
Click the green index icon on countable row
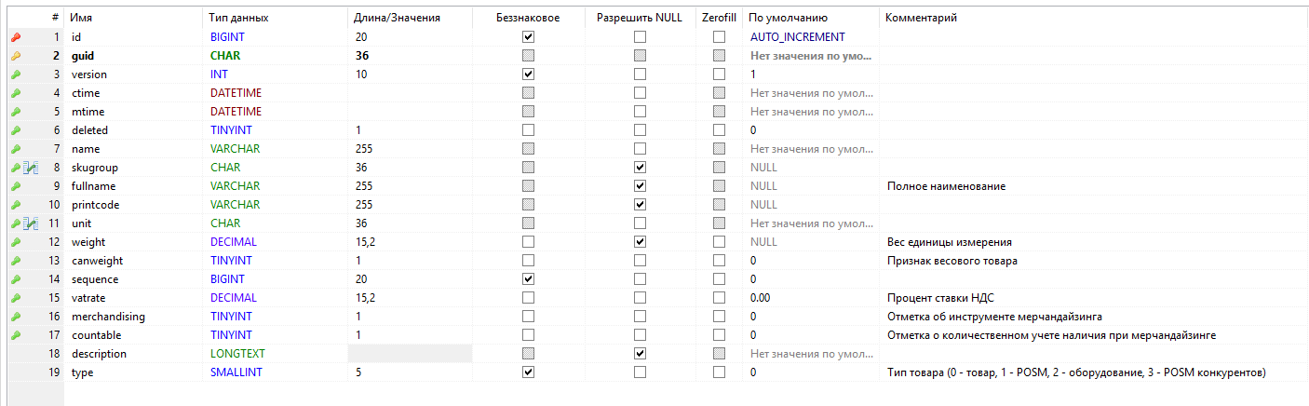[15, 335]
